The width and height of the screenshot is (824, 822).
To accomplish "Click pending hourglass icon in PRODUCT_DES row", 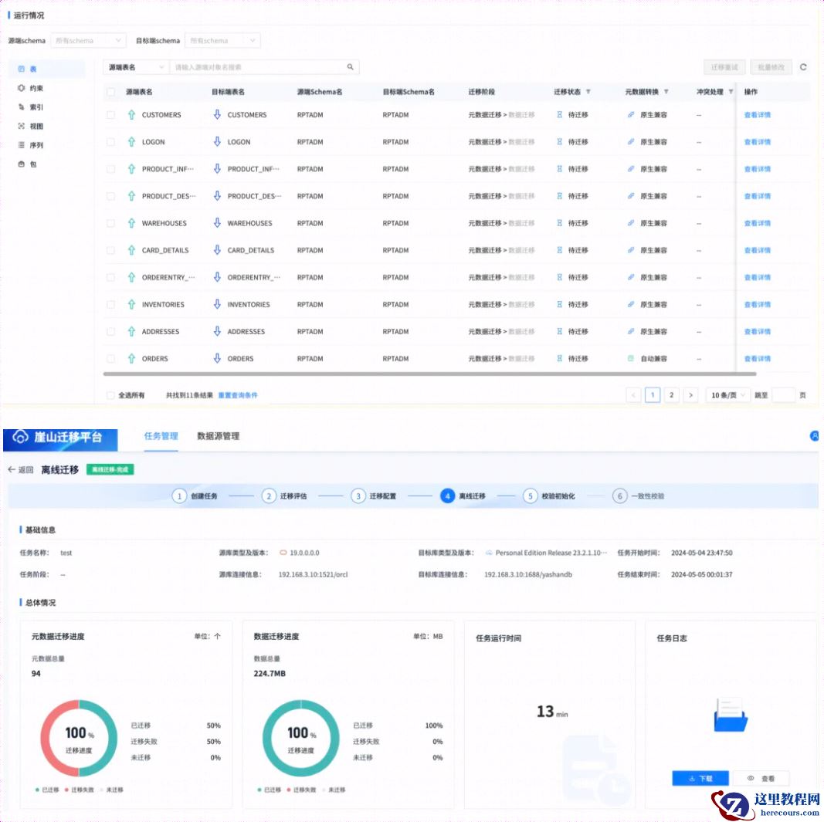I will (x=559, y=196).
